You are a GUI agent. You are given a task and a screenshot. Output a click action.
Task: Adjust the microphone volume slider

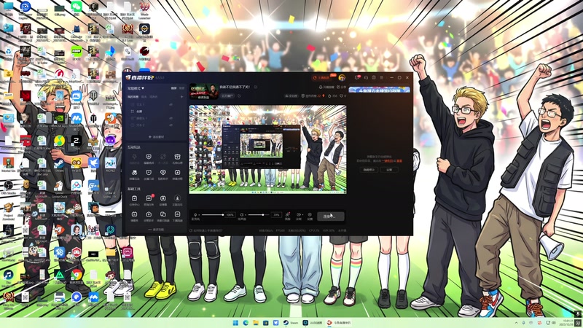point(212,215)
